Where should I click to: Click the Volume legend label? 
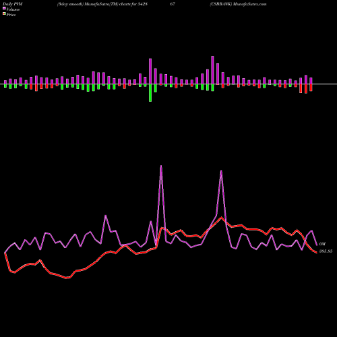point(13,9)
